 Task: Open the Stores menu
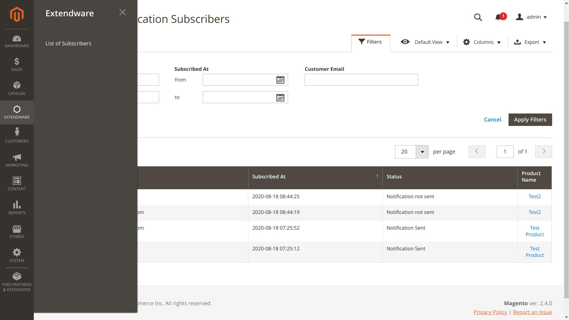tap(17, 231)
